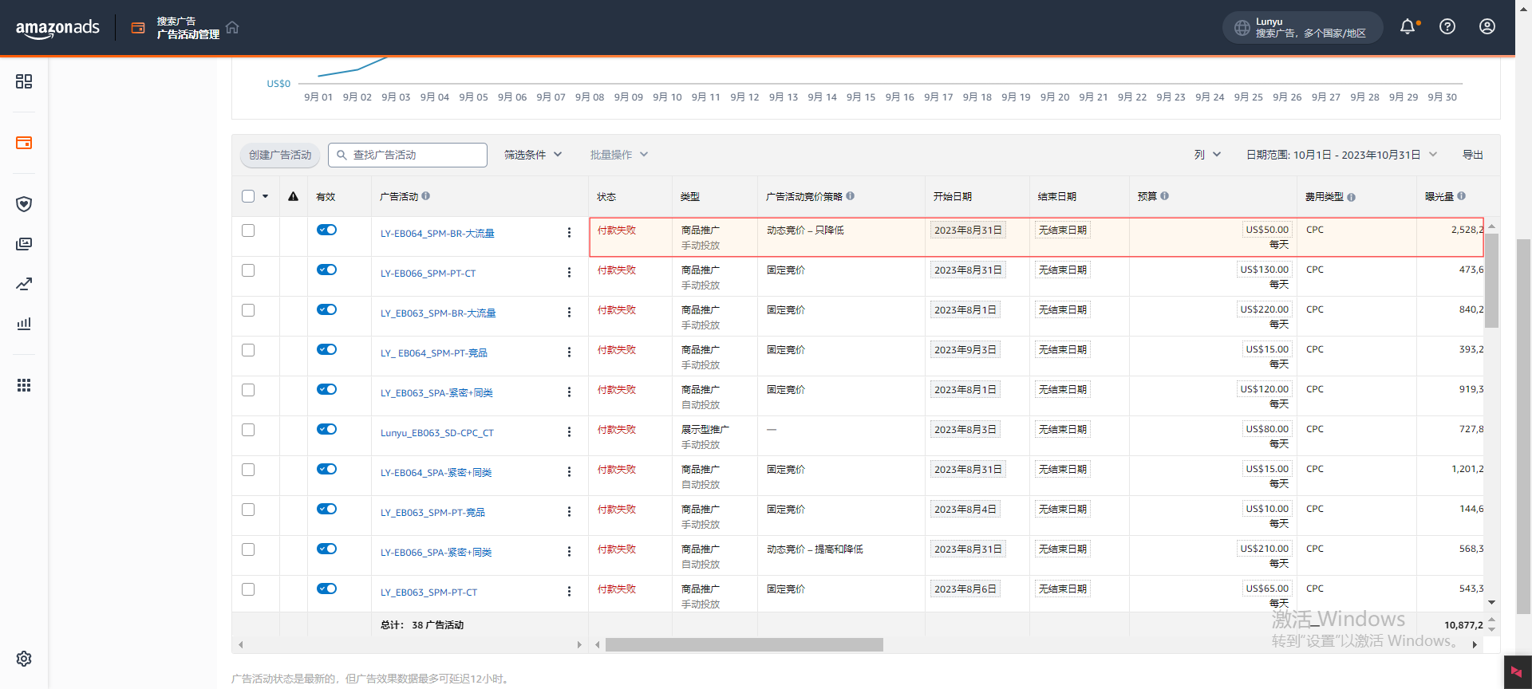Open the nine-dot apps grid icon
Viewport: 1532px width, 689px height.
click(x=24, y=385)
